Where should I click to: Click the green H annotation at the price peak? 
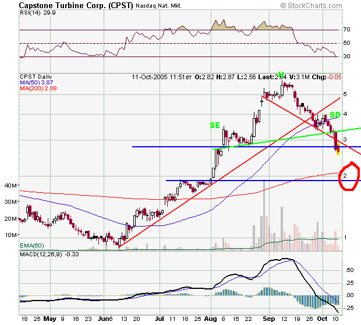[x=281, y=75]
